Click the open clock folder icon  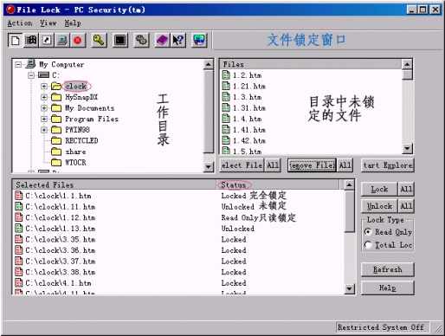(56, 86)
